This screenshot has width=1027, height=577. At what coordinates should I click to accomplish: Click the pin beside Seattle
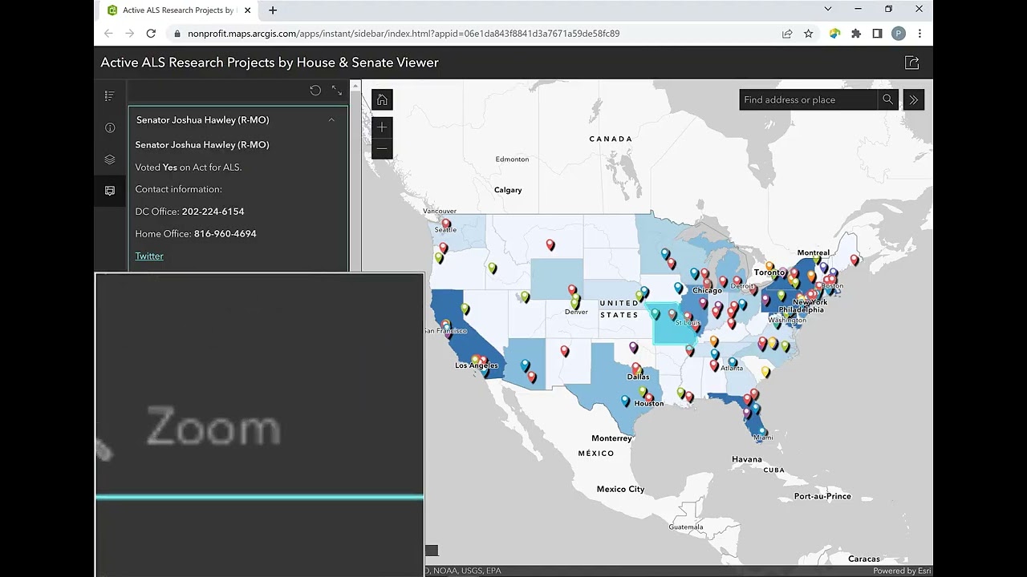(x=446, y=224)
